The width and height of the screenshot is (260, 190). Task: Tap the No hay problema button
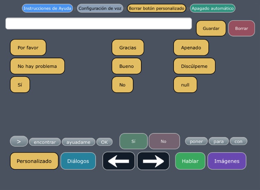37,66
